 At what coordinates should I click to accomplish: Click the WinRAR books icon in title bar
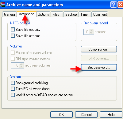coord(2,5)
